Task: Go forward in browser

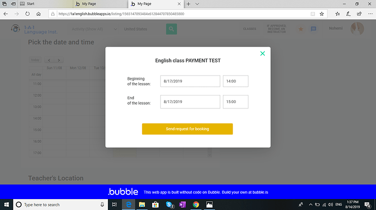Action: pos(16,14)
